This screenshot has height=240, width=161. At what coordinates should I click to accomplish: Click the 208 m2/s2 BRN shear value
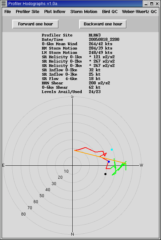point(99,83)
